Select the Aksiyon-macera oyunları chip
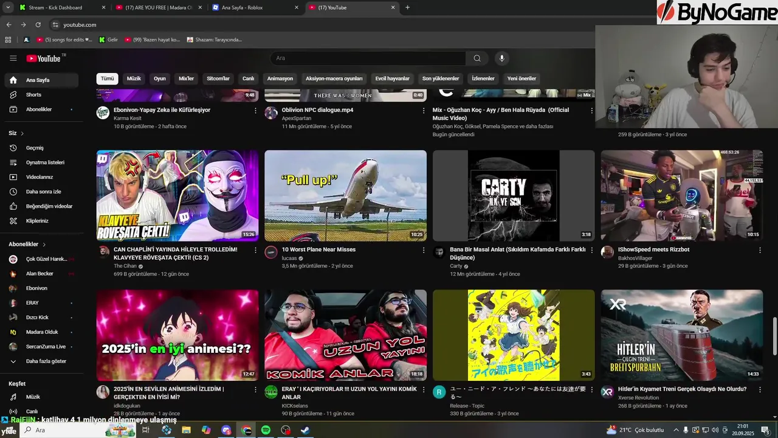 334,78
